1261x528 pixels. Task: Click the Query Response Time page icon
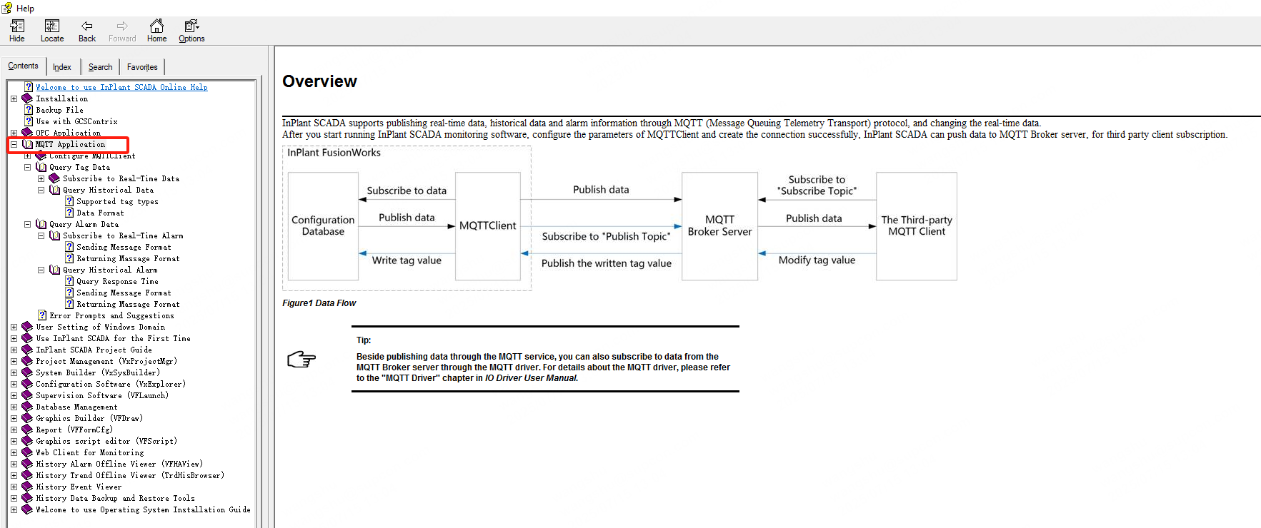(x=69, y=281)
